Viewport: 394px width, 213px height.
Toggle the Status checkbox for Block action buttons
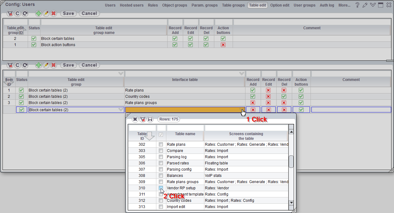34,45
